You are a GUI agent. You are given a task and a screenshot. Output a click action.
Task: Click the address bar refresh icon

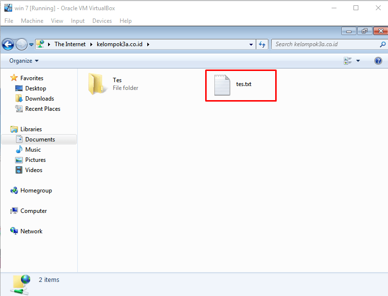click(x=262, y=44)
